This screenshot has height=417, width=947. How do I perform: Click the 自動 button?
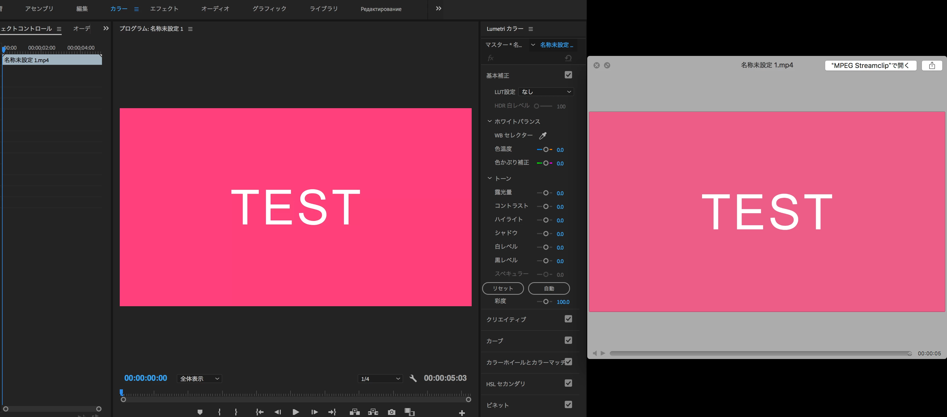click(x=549, y=288)
